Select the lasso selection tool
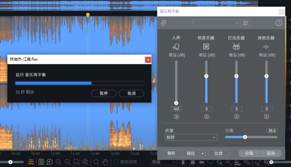291x167 pixels. (x=211, y=162)
